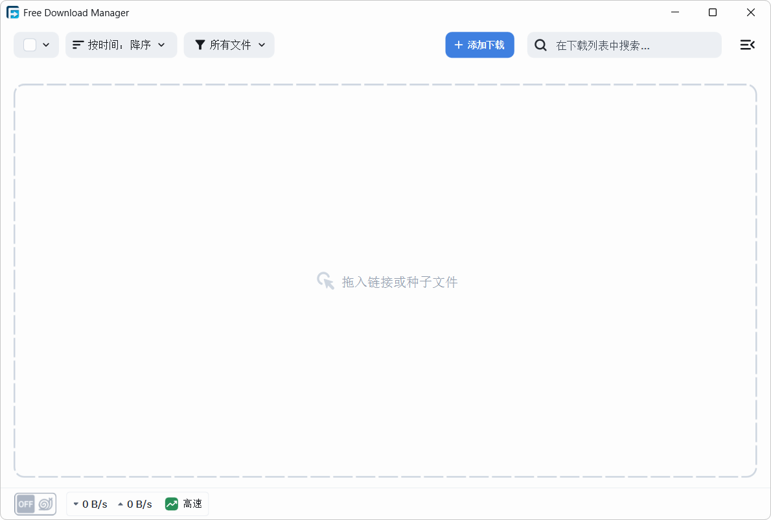Open the 高速 traffic mode selector

point(185,504)
